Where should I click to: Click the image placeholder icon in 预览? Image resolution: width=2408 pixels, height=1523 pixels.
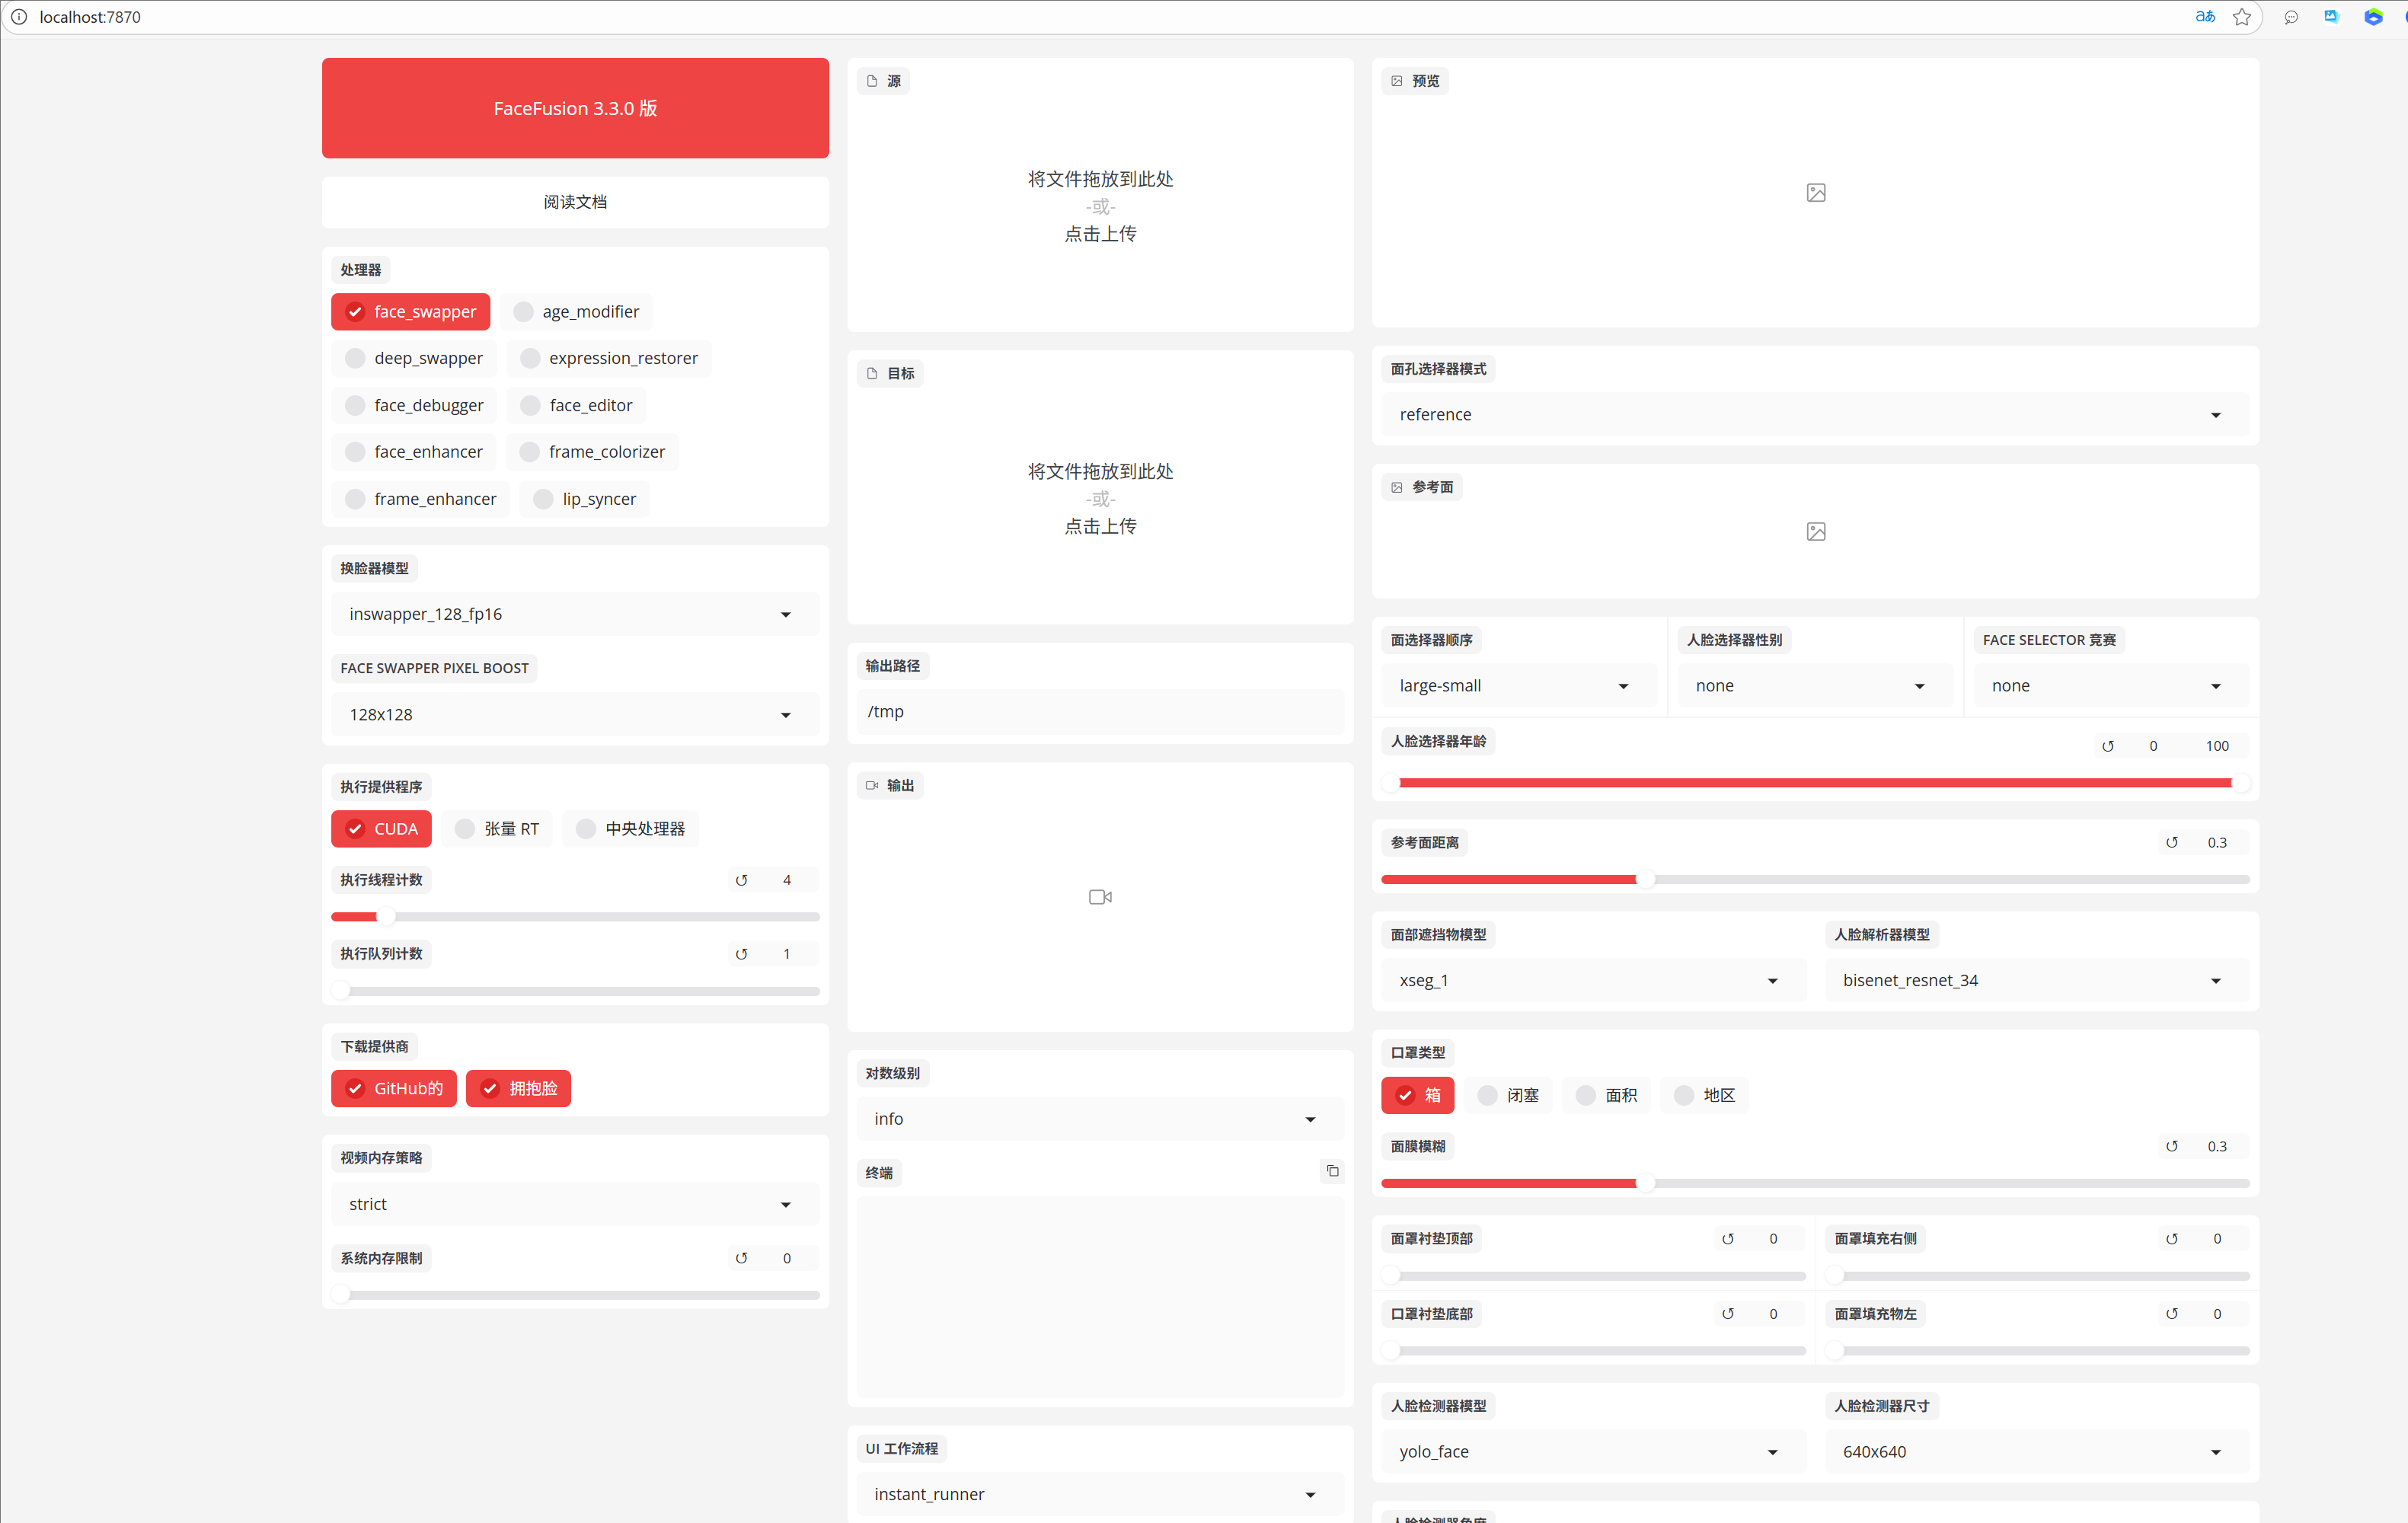(1816, 193)
